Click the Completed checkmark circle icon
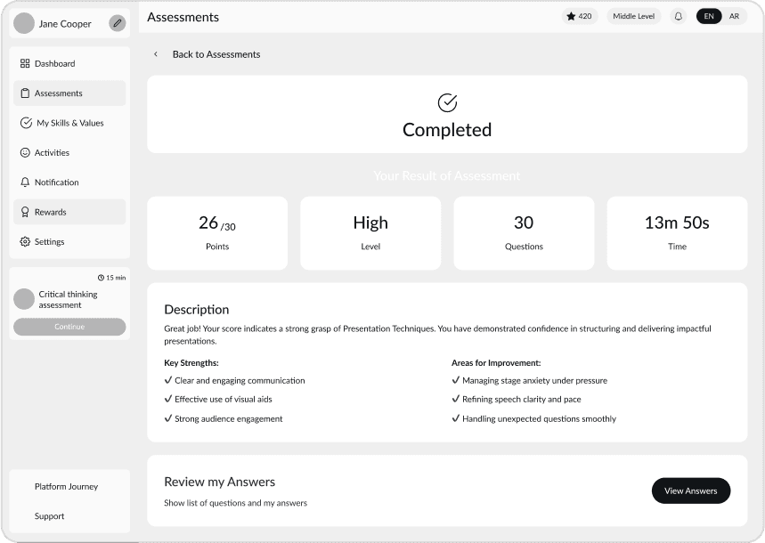765x543 pixels. click(x=446, y=102)
